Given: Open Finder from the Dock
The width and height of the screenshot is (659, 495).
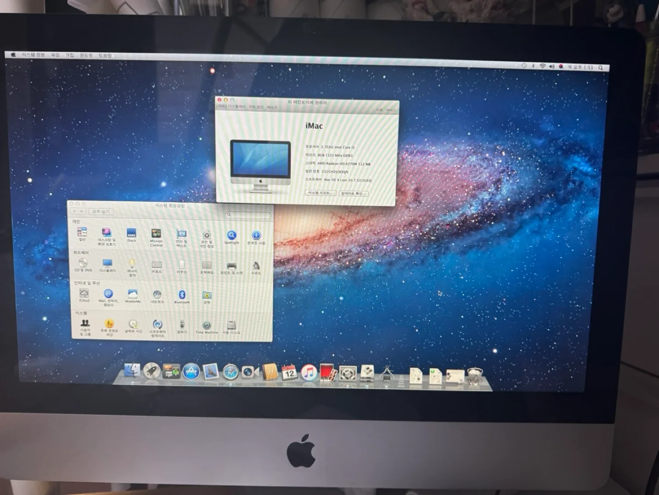Looking at the screenshot, I should pos(132,370).
